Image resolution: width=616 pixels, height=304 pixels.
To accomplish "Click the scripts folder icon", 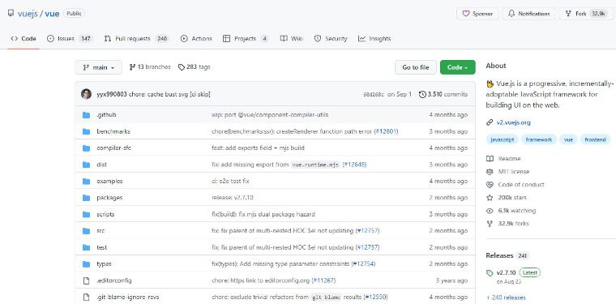I will pyautogui.click(x=87, y=215).
